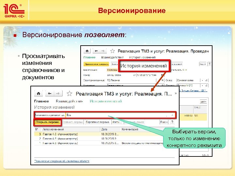Viewport: 235px width, 176px height.
Task: Click the Сравнить версии button
Action: [72, 122]
